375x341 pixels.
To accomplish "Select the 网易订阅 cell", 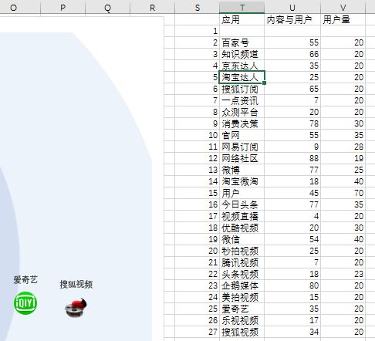I will [x=242, y=147].
